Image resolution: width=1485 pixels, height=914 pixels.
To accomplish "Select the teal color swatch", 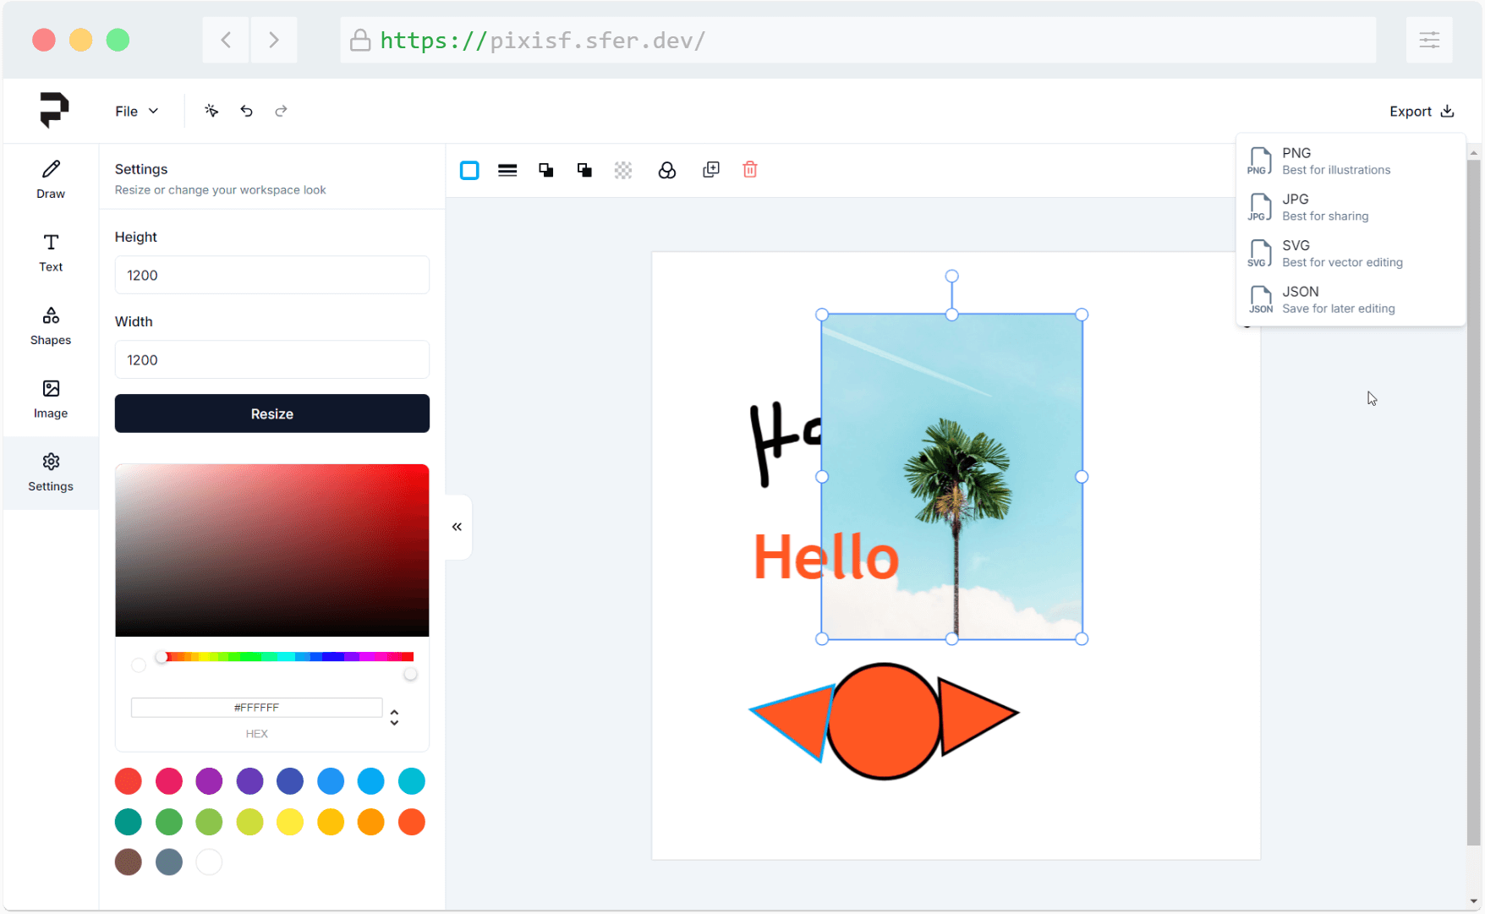I will (129, 822).
